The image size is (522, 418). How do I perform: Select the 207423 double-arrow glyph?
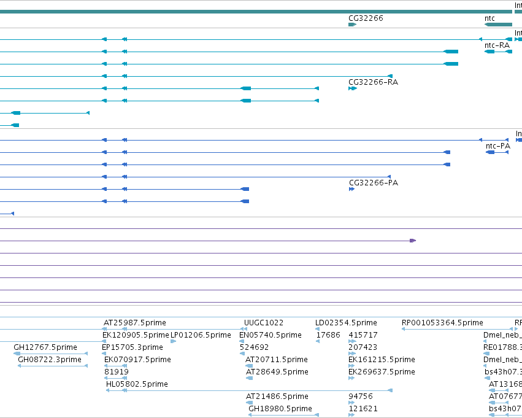(352, 354)
